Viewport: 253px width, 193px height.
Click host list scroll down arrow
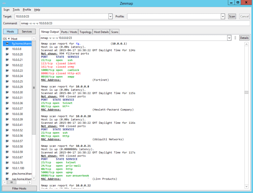coord(34,178)
